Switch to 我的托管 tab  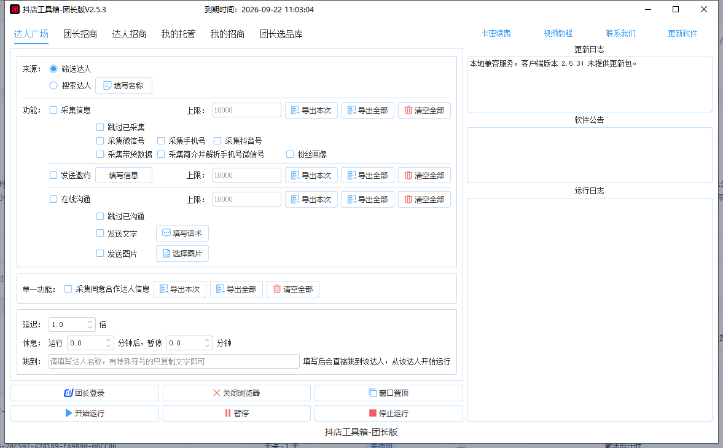(178, 34)
